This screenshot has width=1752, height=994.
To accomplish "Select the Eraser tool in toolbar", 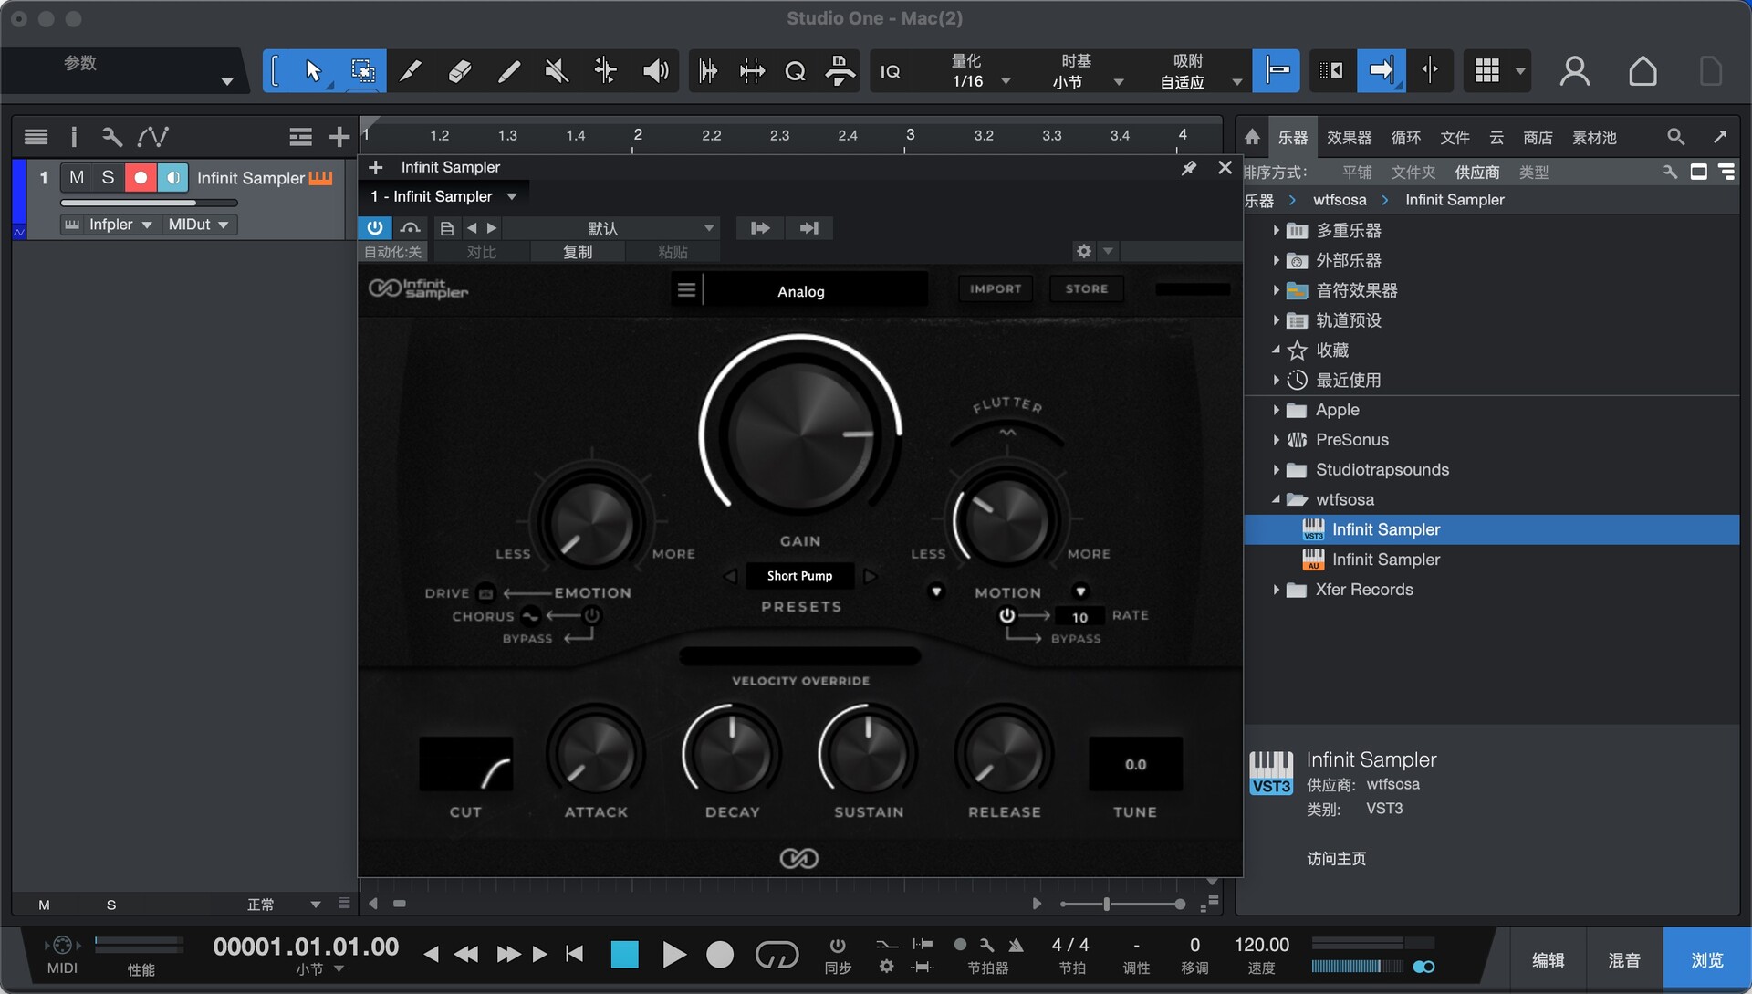I will (460, 70).
